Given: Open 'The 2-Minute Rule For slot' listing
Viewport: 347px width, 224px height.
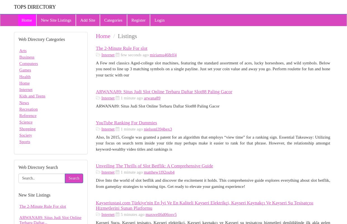Looking at the screenshot, I should coord(121,48).
